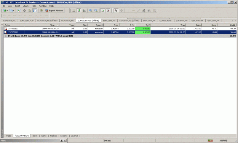Switch to the EURUSDm,M2 (offline) chart tab

pyautogui.click(x=47, y=20)
